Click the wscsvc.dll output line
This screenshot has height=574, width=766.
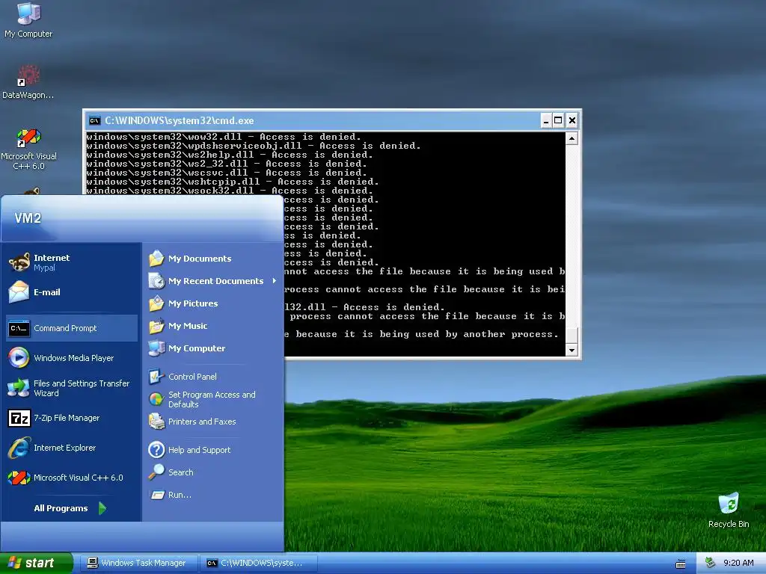coord(227,173)
